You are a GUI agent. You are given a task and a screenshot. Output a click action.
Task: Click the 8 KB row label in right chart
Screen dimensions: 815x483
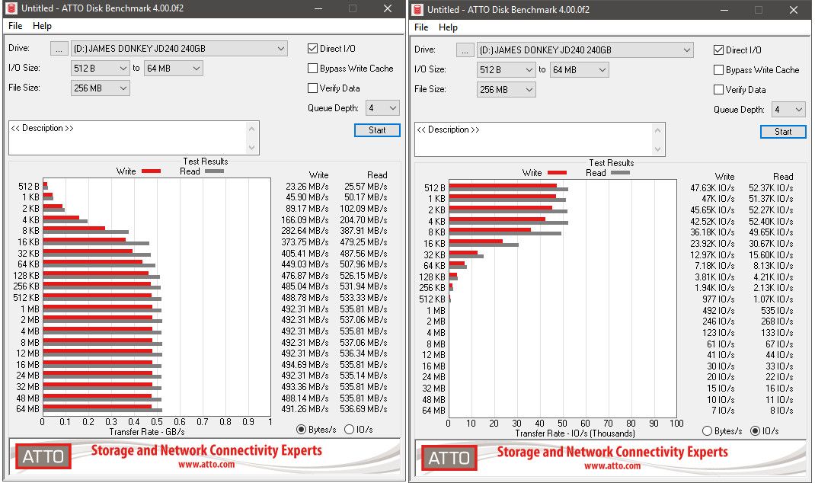click(436, 232)
